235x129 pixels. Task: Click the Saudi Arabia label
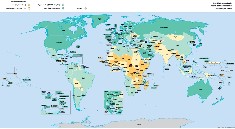click(x=145, y=53)
